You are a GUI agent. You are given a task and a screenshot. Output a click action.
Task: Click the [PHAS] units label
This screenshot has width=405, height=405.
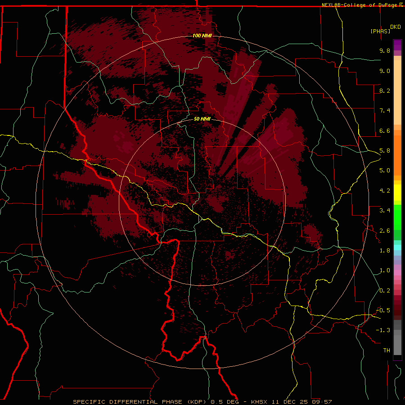coord(380,31)
